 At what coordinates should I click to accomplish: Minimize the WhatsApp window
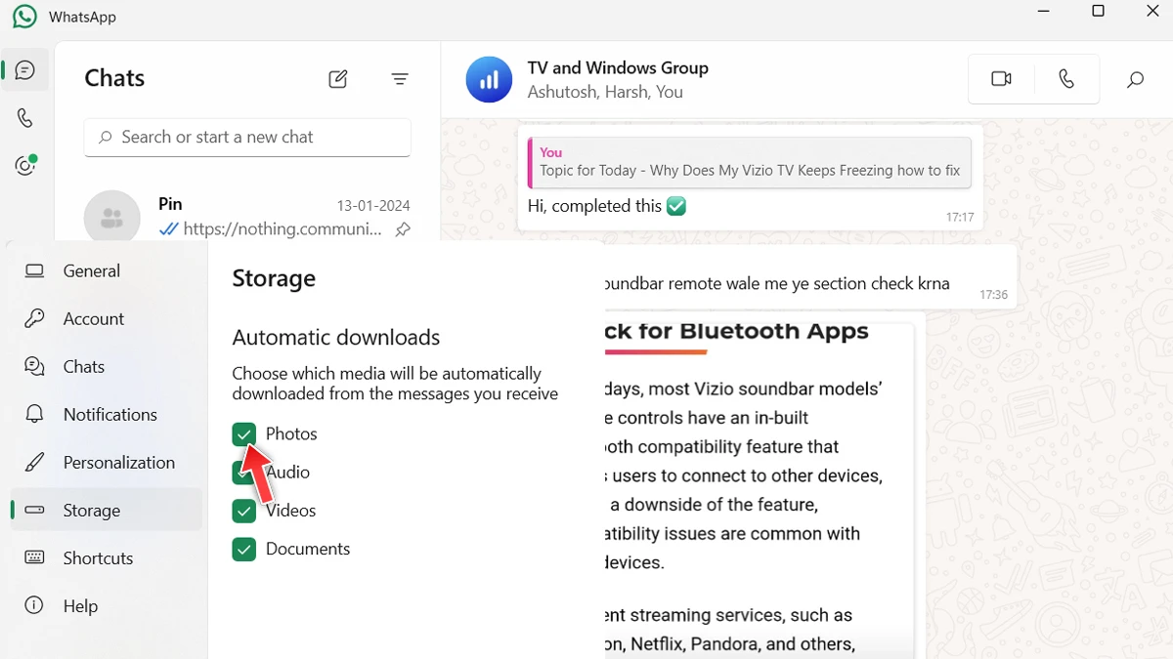point(1043,12)
